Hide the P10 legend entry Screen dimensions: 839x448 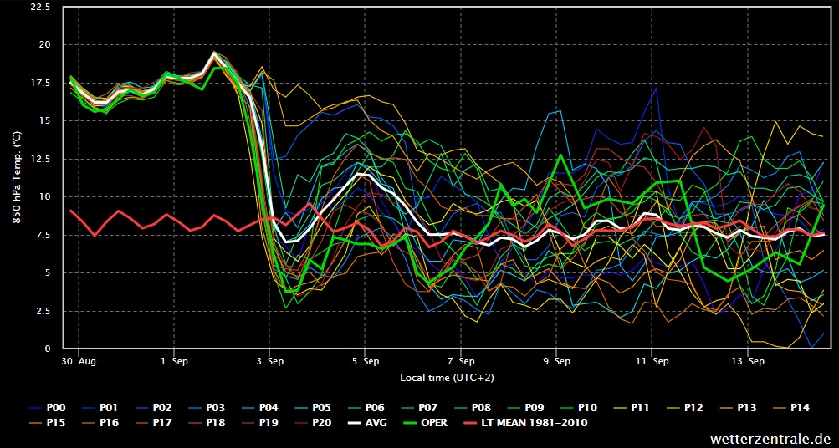click(579, 408)
